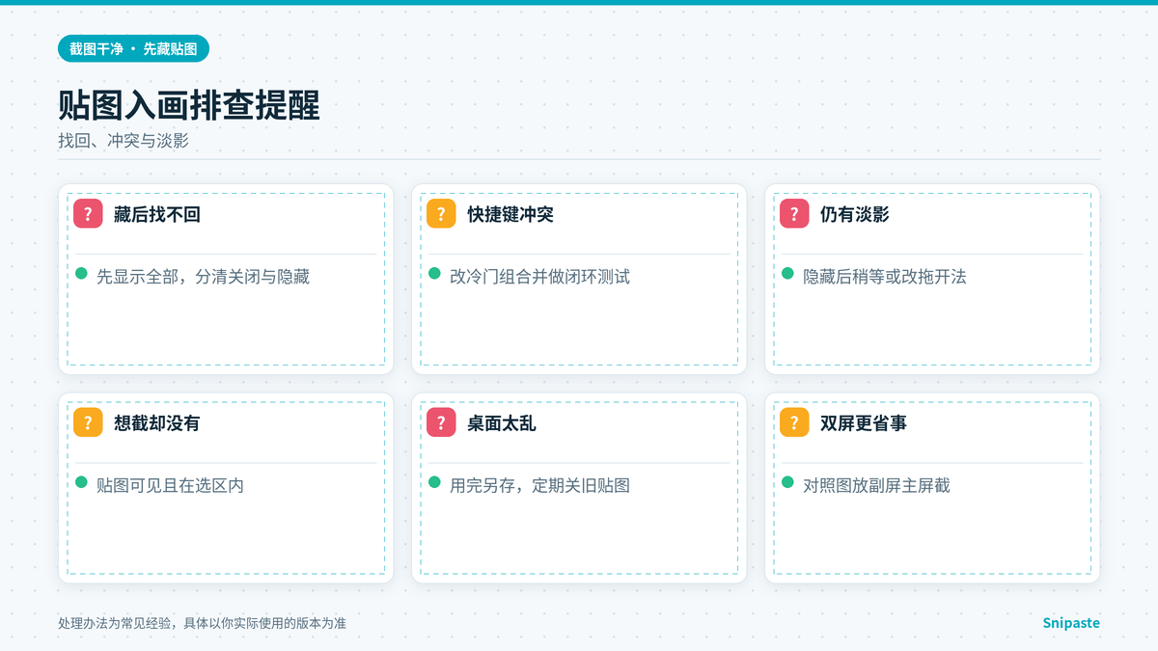Screen dimensions: 1158x651
Task: Click the green bullet before 先显示全部，分清关闭与隐藏
Action: 81,274
